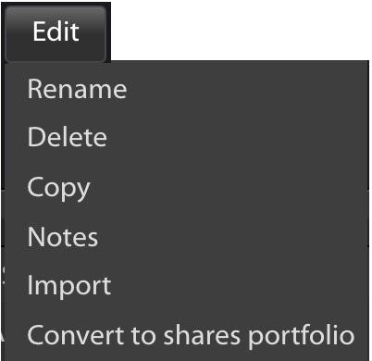372x361 pixels.
Task: Select the Copy menu entry
Action: pos(187,188)
